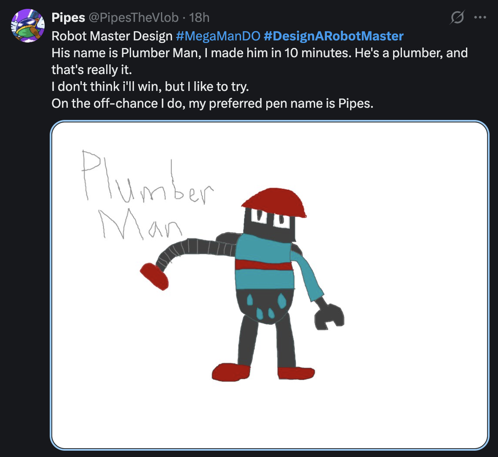Click the "I don't think i'll win" line
The width and height of the screenshot is (498, 457).
150,87
